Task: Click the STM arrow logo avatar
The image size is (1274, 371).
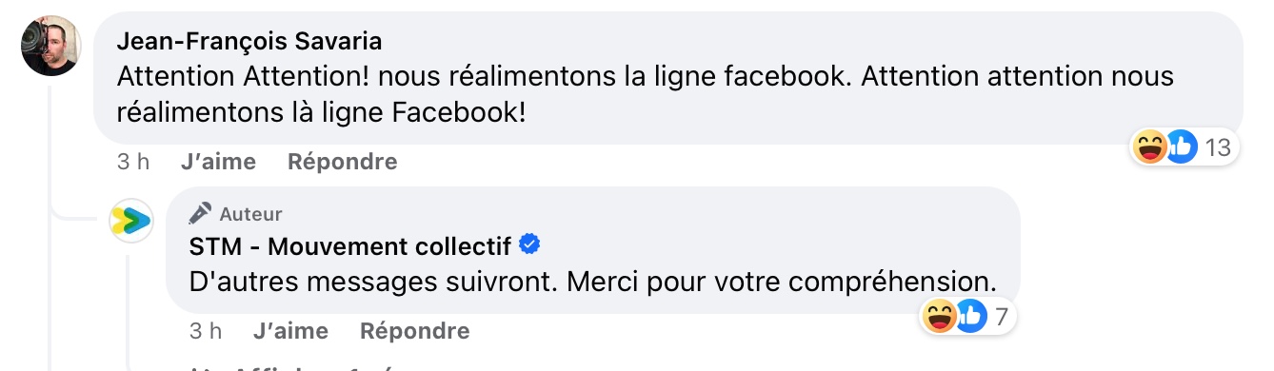Action: 130,221
